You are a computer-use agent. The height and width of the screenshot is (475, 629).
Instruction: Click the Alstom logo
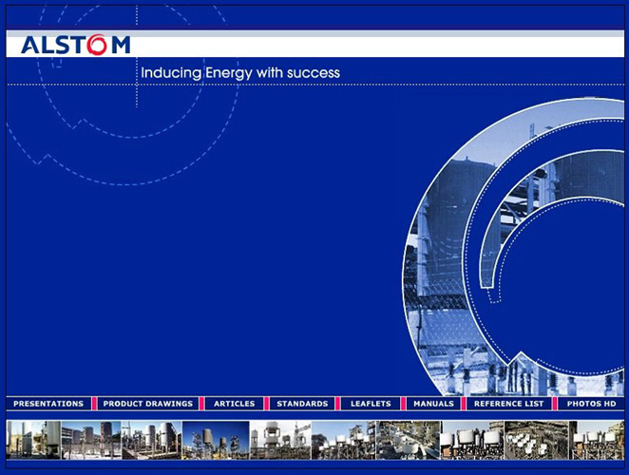76,45
